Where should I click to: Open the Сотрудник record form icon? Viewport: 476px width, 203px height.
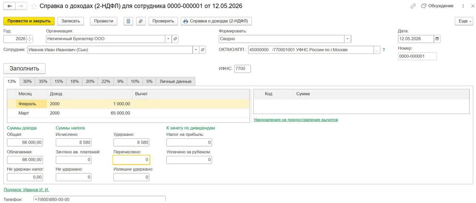tap(203, 49)
